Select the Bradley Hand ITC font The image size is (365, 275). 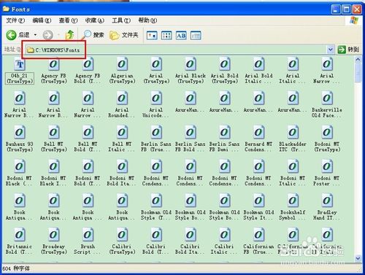click(x=327, y=207)
